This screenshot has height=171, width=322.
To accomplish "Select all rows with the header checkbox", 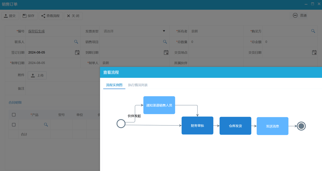I will (x=14, y=115).
